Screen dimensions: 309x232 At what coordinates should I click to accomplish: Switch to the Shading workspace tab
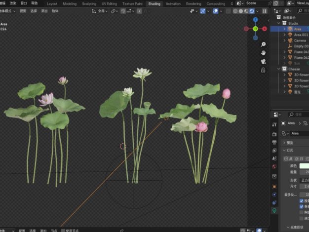click(154, 3)
